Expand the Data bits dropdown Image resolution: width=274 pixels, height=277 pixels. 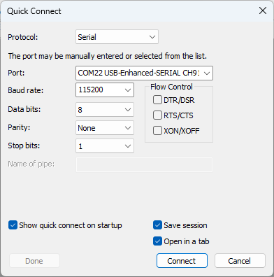[x=128, y=110]
